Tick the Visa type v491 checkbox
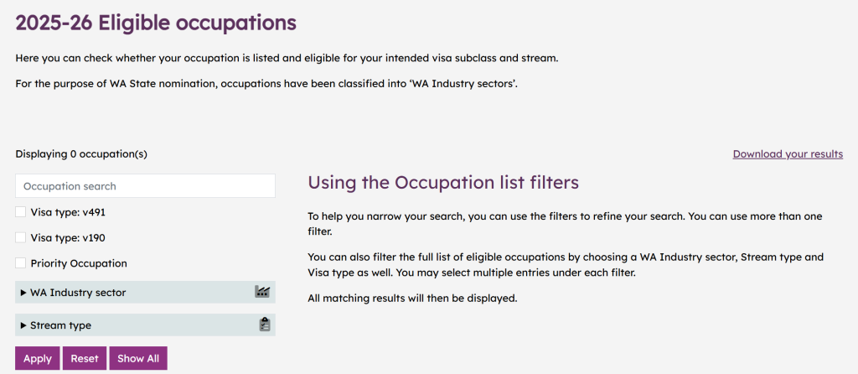Screen dimensions: 858x374 [21, 212]
